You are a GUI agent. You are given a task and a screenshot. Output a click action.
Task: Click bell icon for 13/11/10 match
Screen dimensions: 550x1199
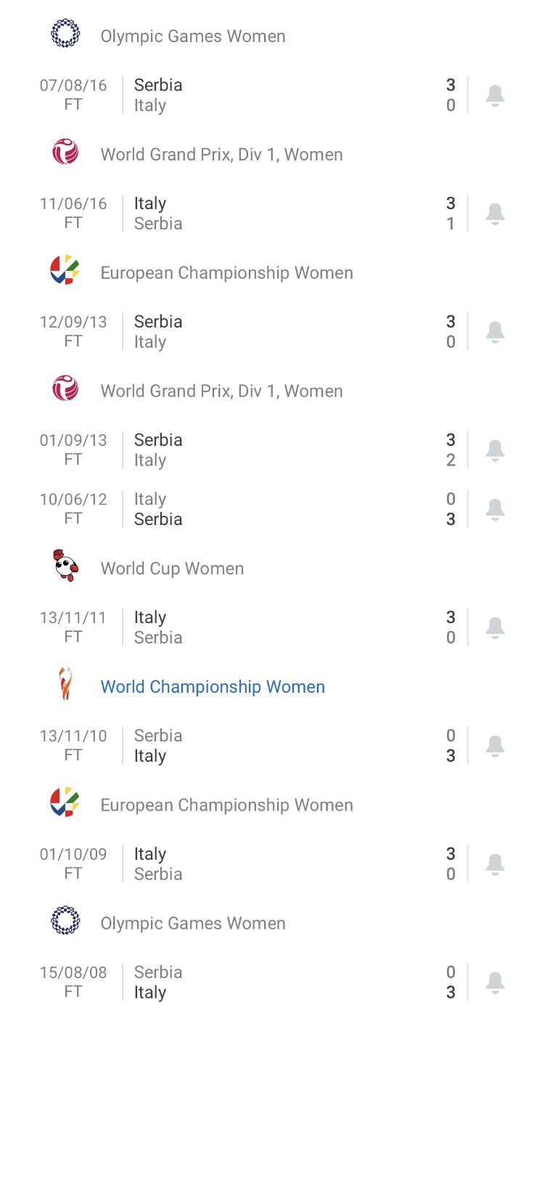tap(495, 746)
